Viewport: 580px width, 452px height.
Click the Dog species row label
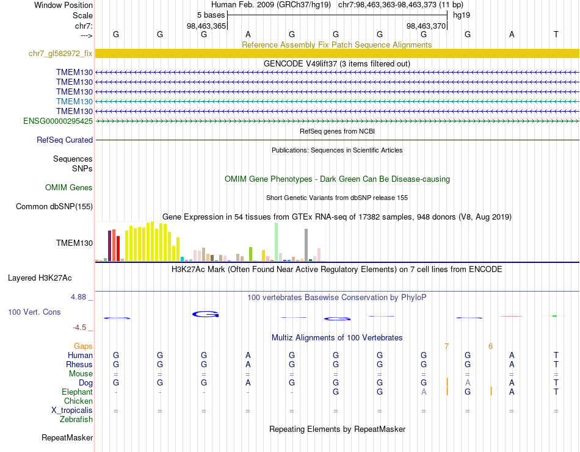pyautogui.click(x=86, y=383)
